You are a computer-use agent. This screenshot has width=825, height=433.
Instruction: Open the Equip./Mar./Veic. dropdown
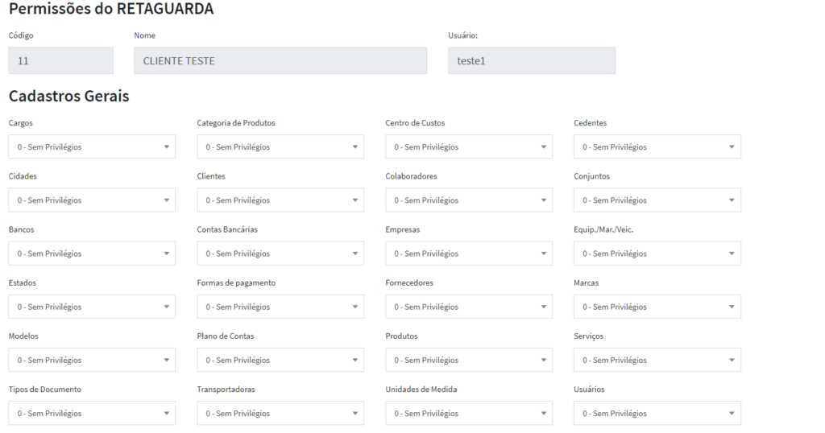pos(657,254)
